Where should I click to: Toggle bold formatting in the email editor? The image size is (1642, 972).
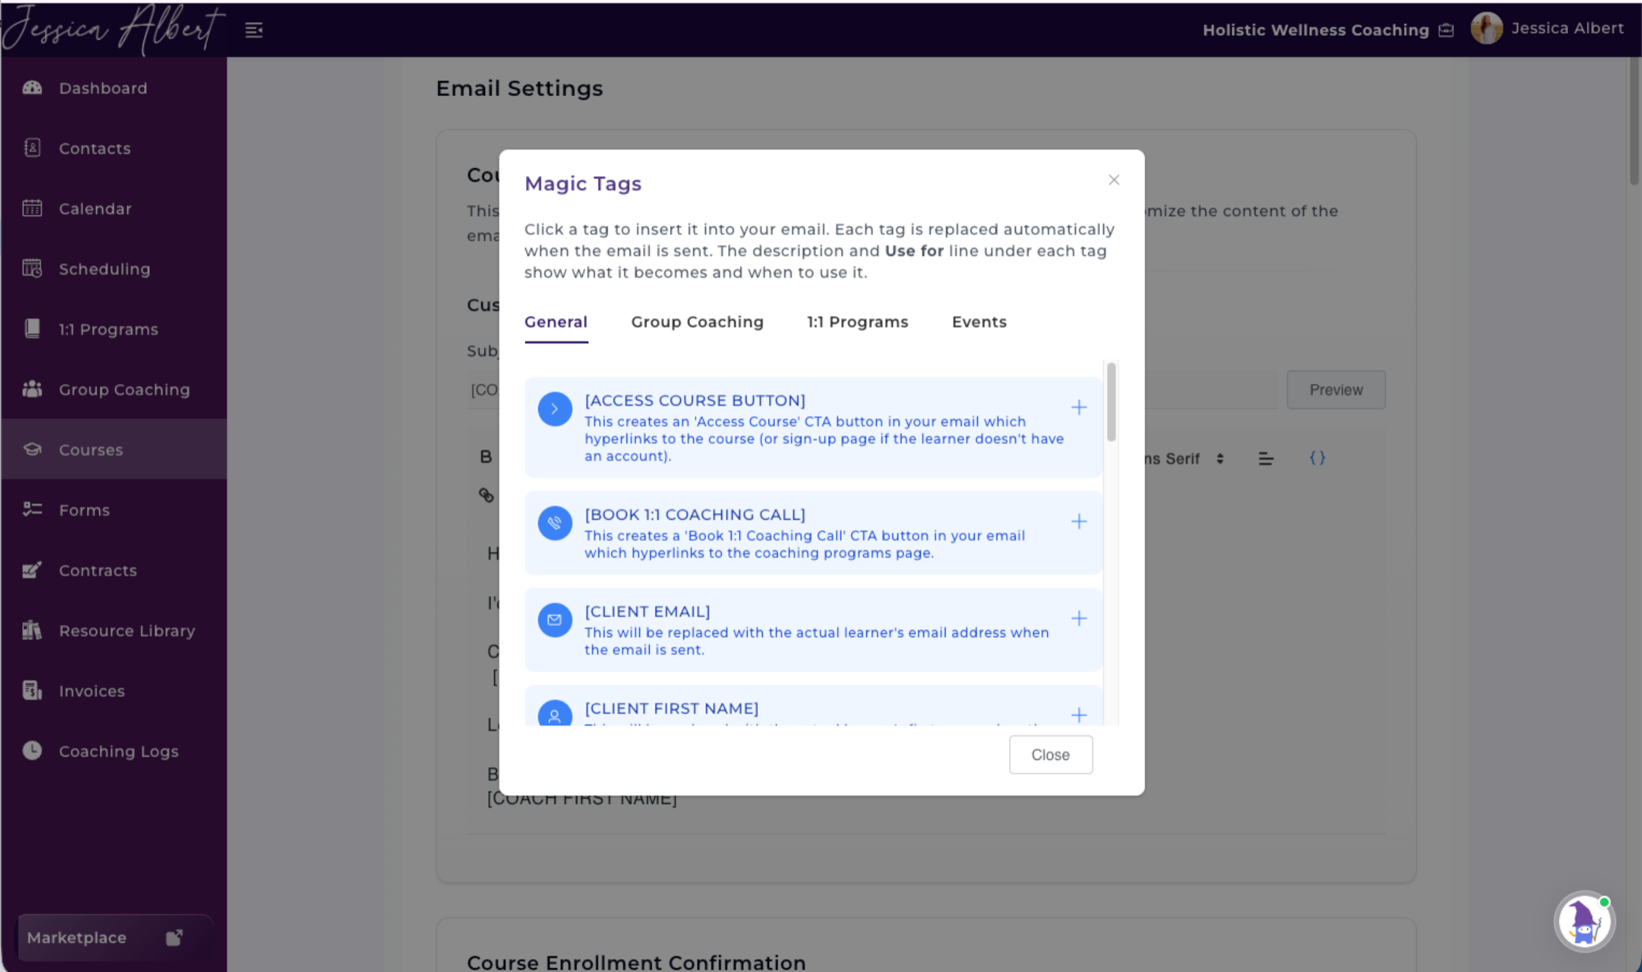click(485, 457)
